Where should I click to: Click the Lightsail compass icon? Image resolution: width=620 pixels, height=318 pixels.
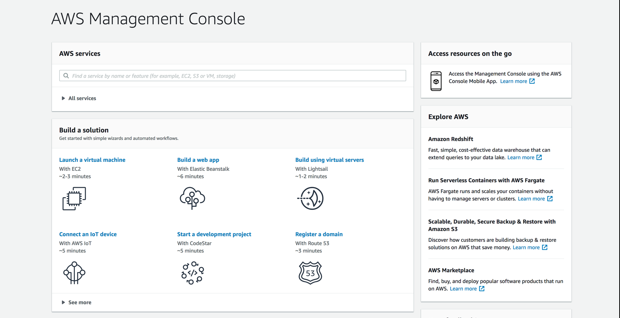(310, 198)
